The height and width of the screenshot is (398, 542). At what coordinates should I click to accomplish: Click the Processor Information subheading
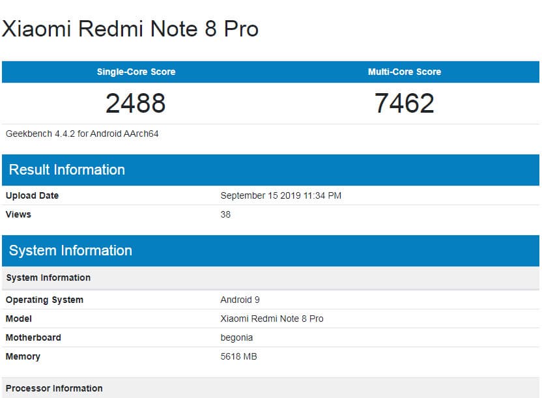click(54, 388)
